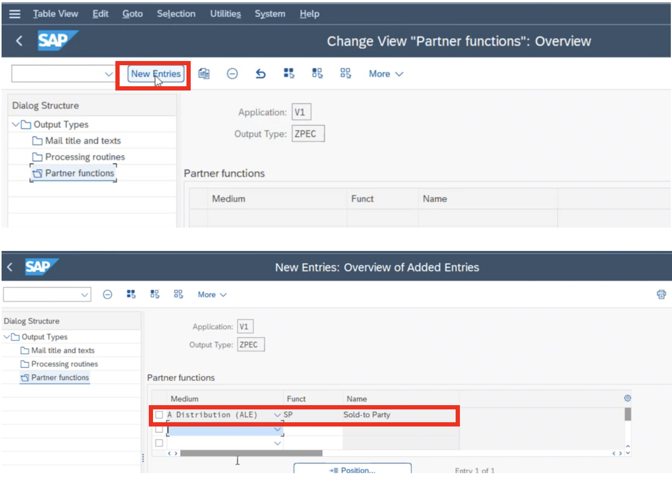672x477 pixels.
Task: Open Medium dropdown for Distribution (ALE) row
Action: (277, 415)
